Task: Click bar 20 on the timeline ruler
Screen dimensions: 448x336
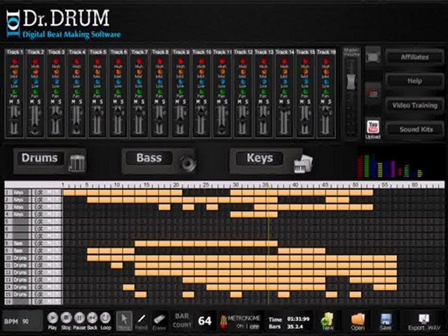Action: point(176,185)
